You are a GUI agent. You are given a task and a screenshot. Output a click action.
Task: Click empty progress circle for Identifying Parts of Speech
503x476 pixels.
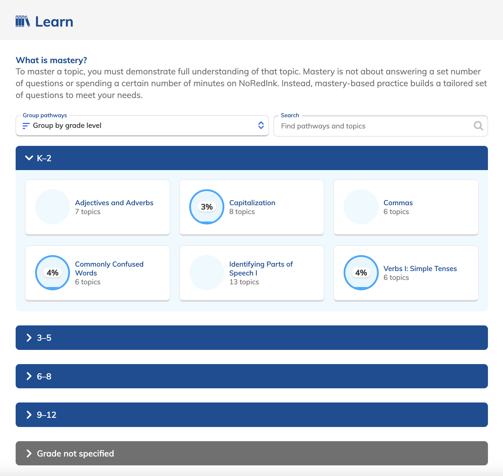pyautogui.click(x=207, y=273)
